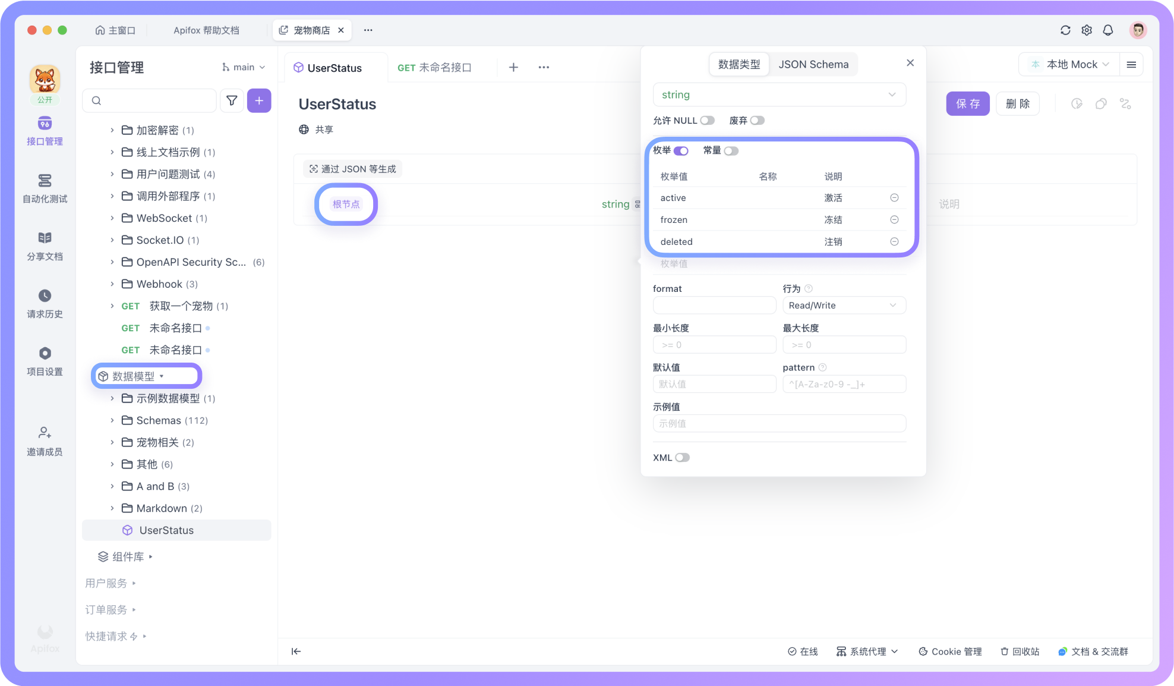
Task: Click the fox project logo
Action: [45, 80]
